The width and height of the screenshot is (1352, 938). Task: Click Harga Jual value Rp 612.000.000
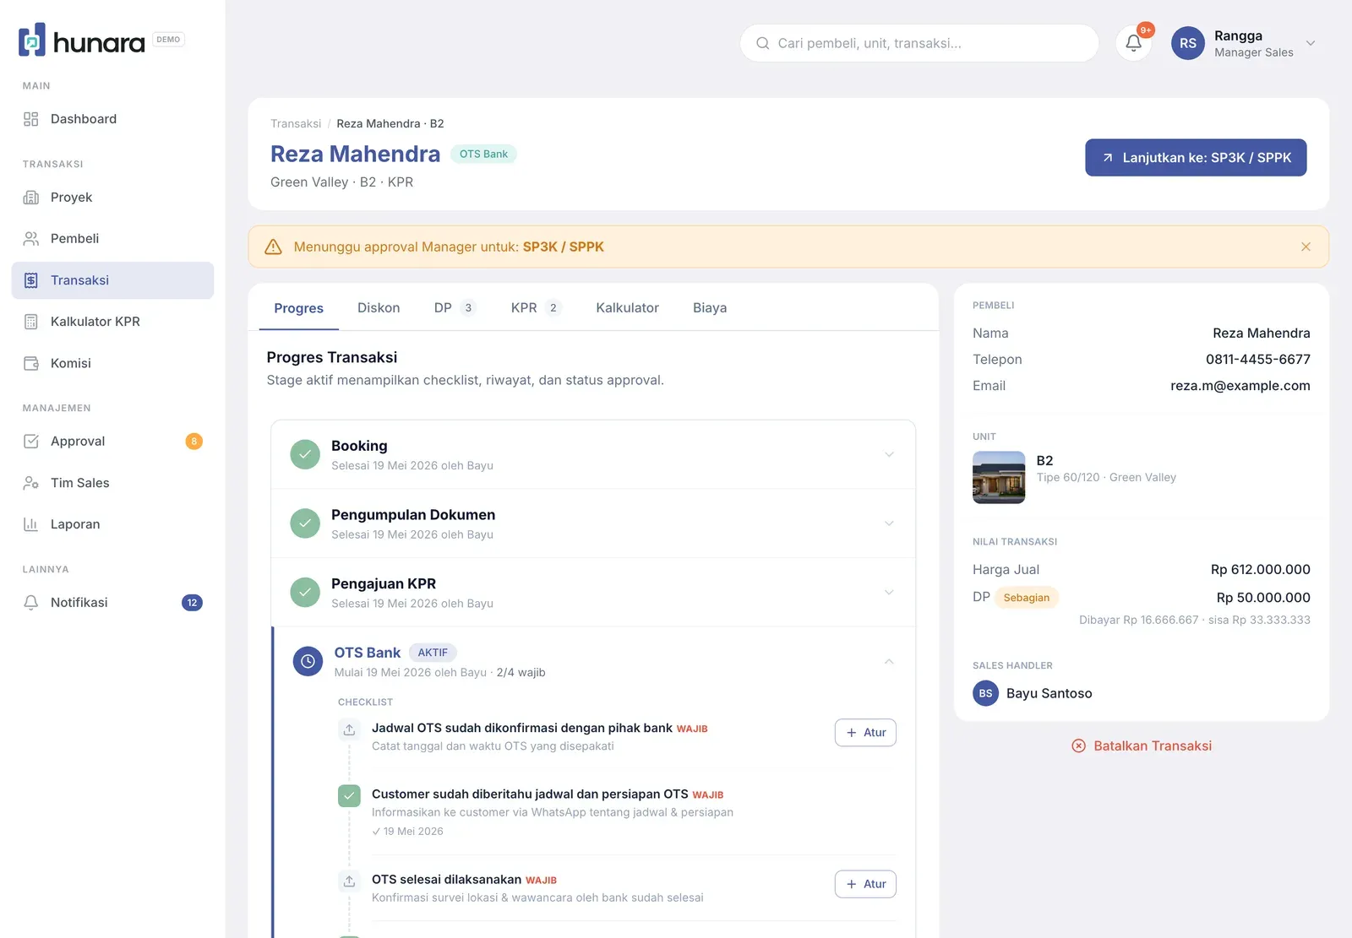tap(1260, 570)
